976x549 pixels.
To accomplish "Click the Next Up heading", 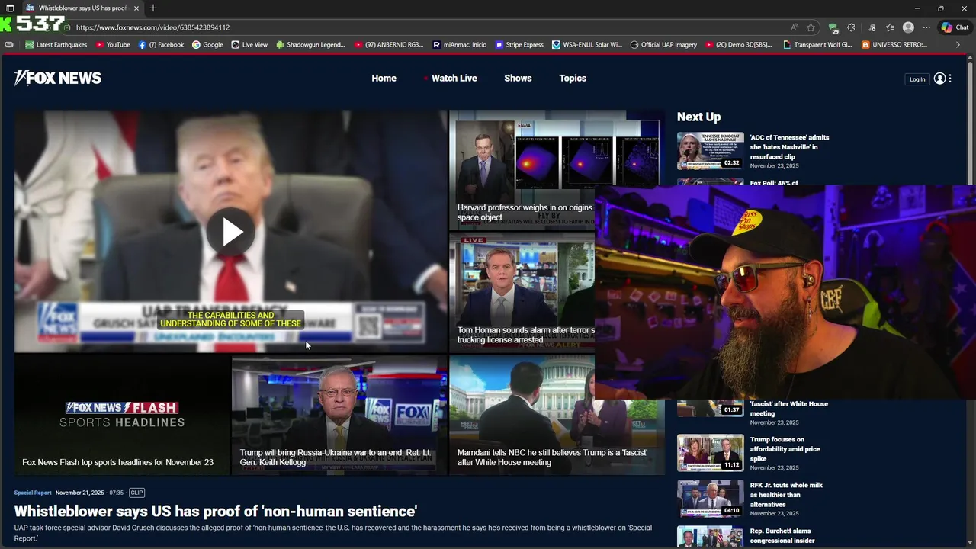I will [x=698, y=117].
